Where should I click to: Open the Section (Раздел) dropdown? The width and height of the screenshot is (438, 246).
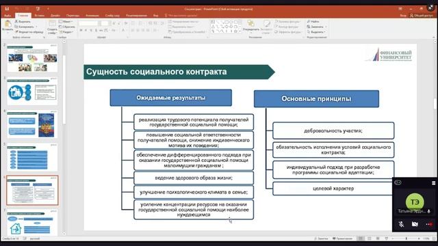point(66,32)
